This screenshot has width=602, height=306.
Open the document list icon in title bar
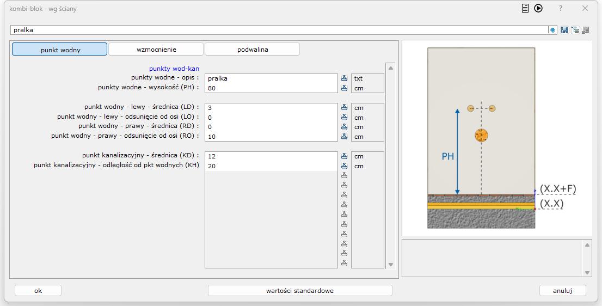(x=525, y=8)
